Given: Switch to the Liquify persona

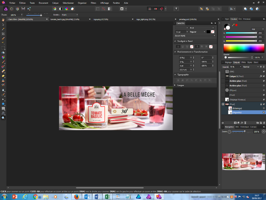Looking at the screenshot, I should coord(12,9).
